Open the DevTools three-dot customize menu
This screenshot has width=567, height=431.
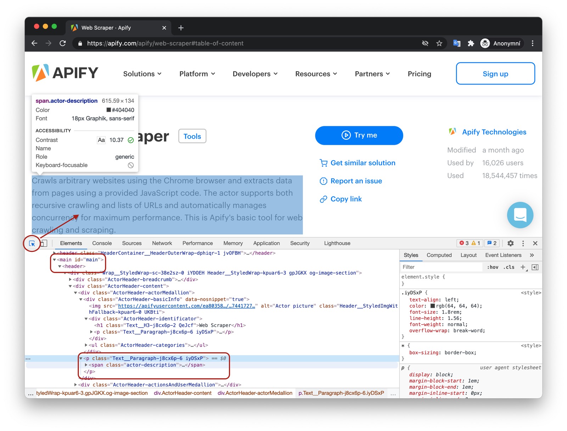click(x=523, y=243)
